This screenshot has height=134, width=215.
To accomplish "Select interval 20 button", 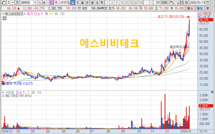I will click(126, 3).
